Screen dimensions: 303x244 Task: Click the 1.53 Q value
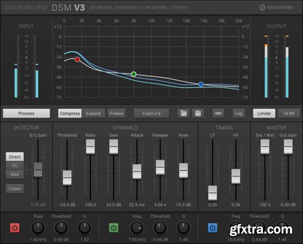pos(85,240)
